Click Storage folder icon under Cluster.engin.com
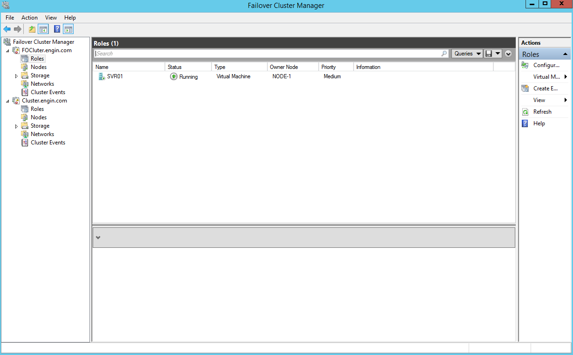Viewport: 573px width, 355px height. click(25, 126)
